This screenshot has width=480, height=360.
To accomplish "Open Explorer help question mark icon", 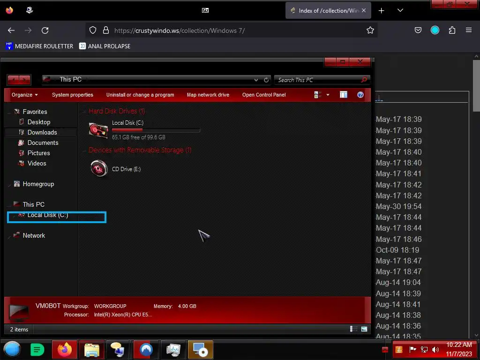I will (360, 95).
